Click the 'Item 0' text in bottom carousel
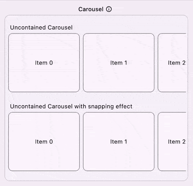193x186 pixels. 44,141
